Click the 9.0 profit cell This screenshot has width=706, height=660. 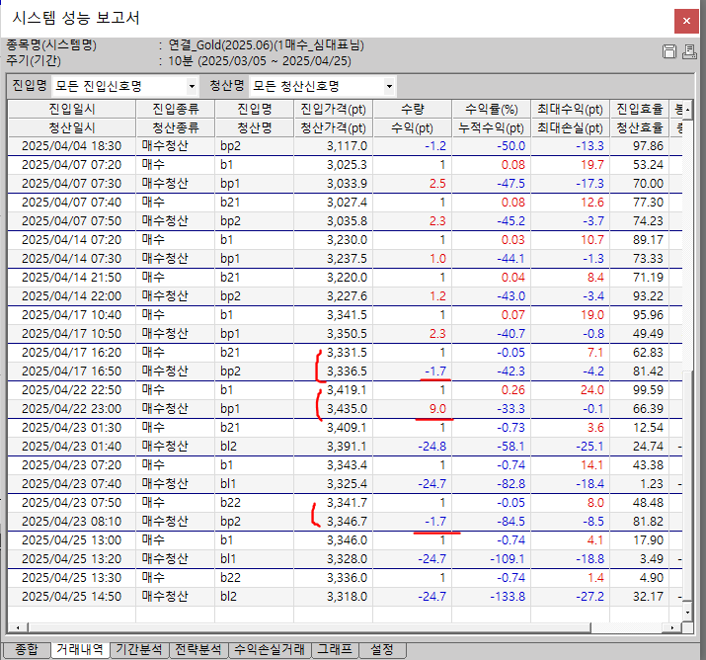click(435, 408)
